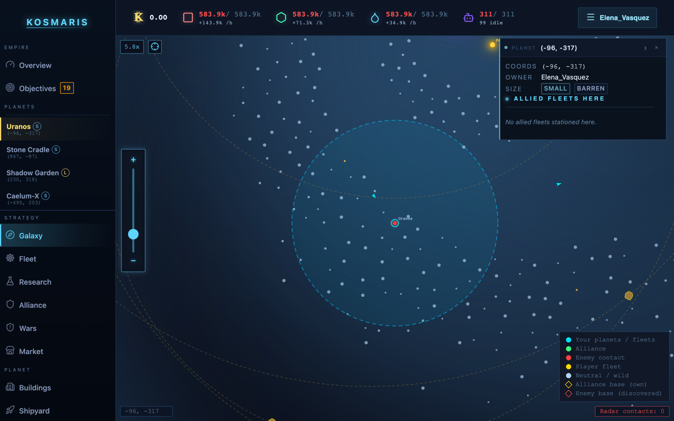Click the recenter crosshair map button
The width and height of the screenshot is (674, 421).
(155, 47)
